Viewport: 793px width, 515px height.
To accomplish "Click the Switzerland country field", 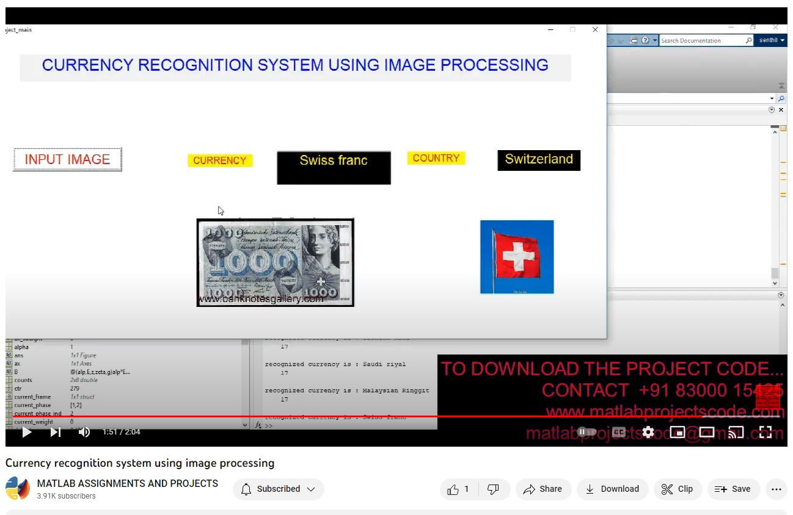I will coord(539,160).
